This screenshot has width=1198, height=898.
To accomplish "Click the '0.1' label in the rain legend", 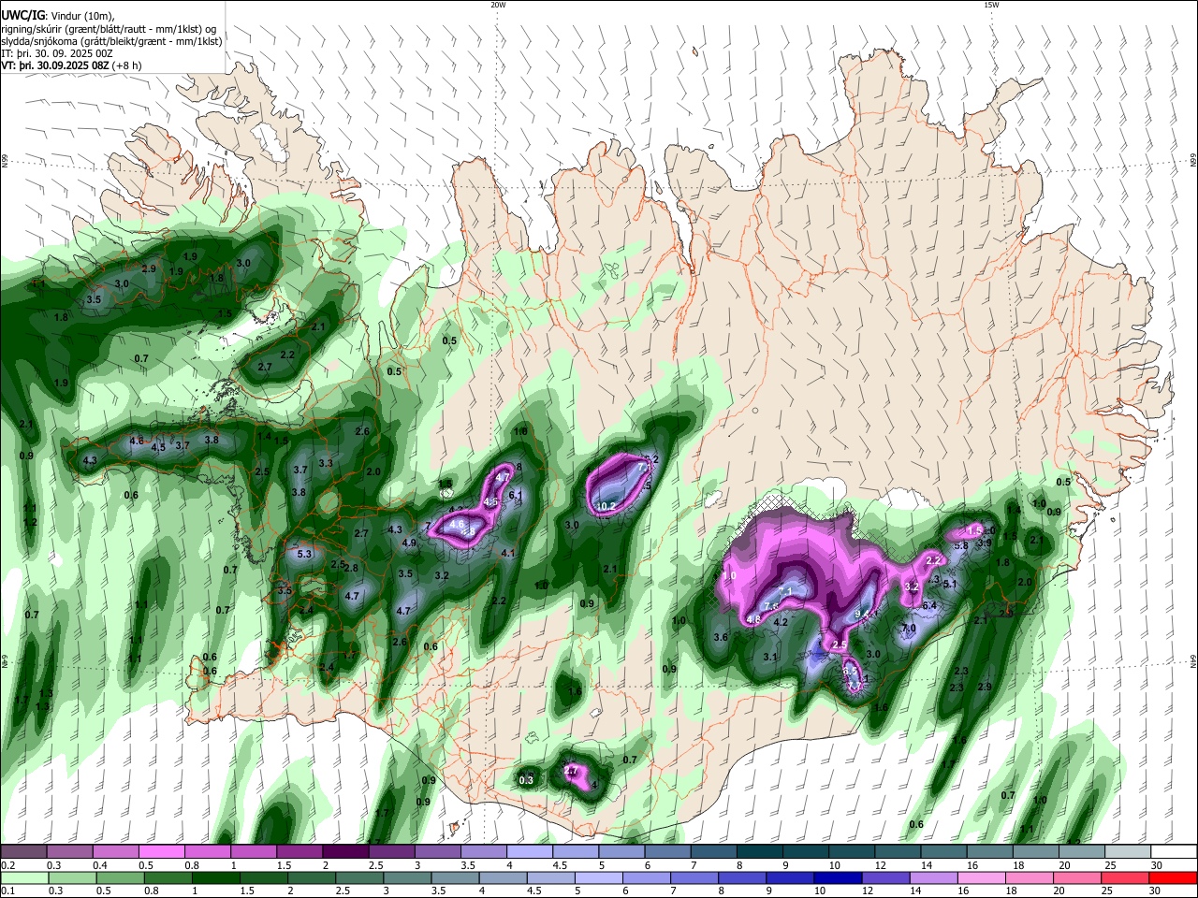I will point(7,891).
